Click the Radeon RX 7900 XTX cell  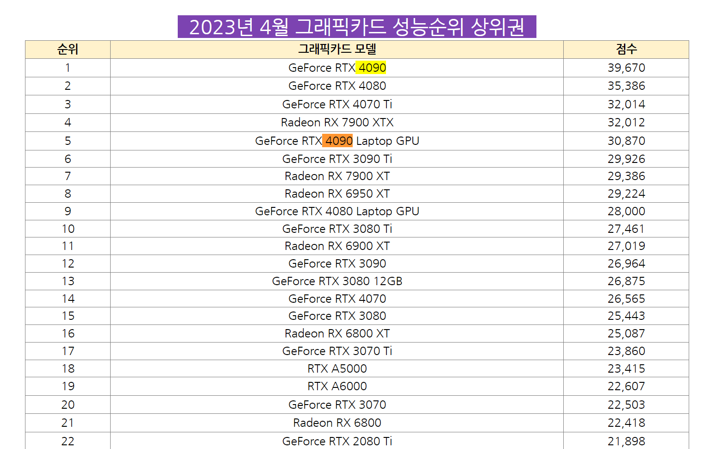click(337, 122)
